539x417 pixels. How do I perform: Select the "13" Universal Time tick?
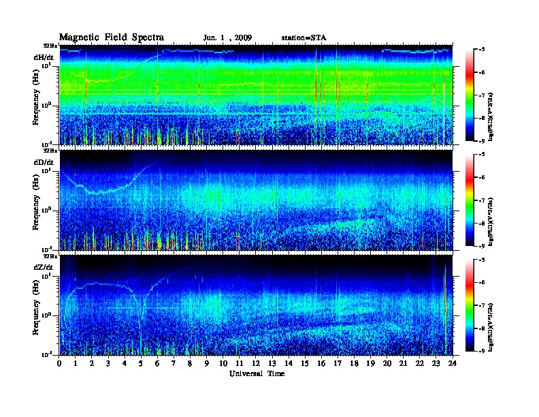(x=272, y=364)
